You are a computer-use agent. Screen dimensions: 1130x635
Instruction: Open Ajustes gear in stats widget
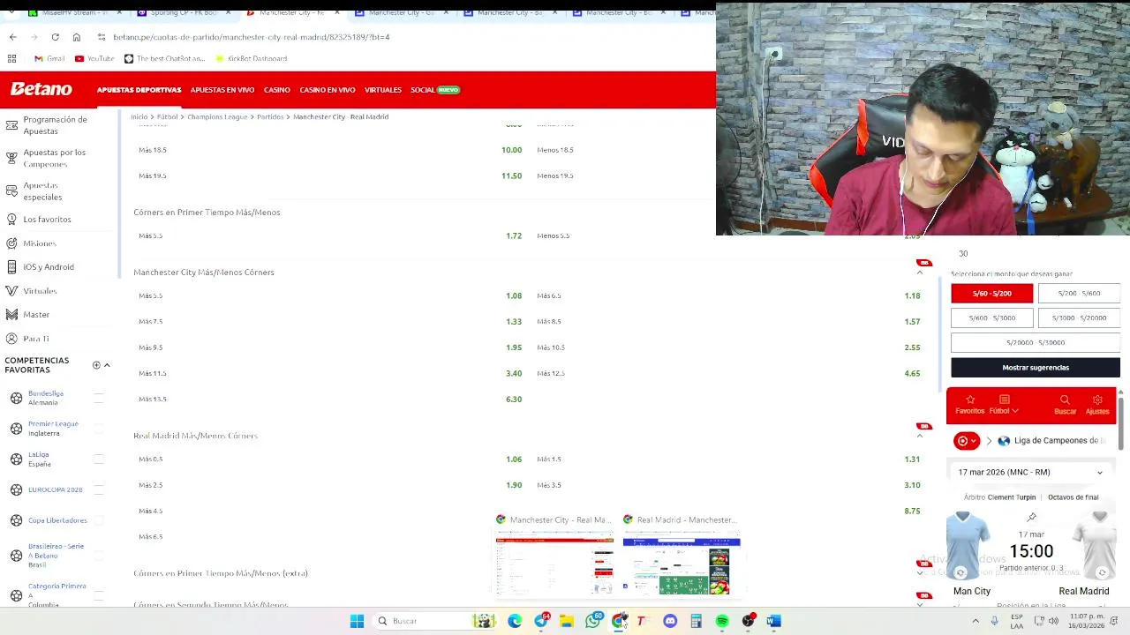(1097, 405)
